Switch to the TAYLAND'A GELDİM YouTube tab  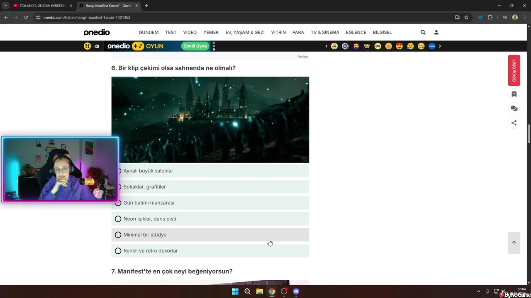43,6
